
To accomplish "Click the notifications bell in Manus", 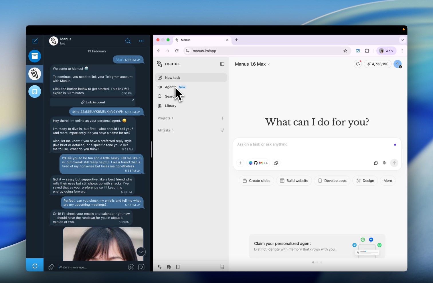I will [357, 64].
